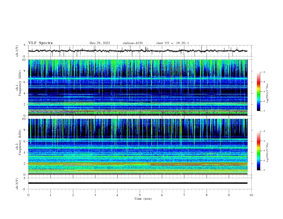Click the '-5' tick on ch.3(V) axis
This screenshot has height=219, width=283.
pos(24,189)
